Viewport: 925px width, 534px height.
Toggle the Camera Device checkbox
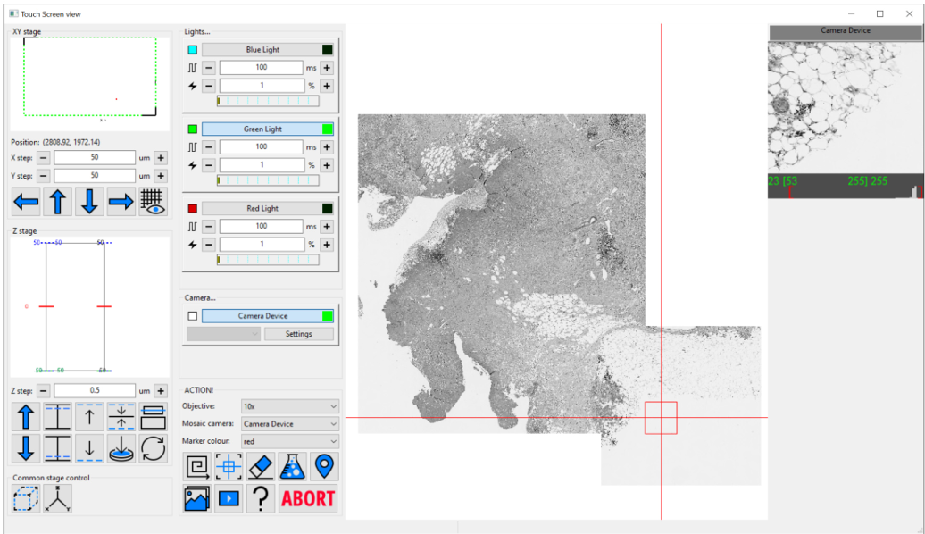pos(192,315)
